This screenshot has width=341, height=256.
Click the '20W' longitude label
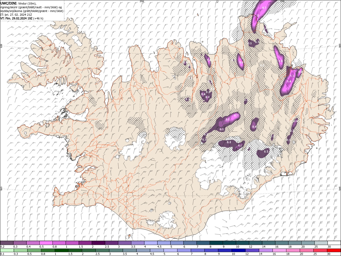[142, 1]
